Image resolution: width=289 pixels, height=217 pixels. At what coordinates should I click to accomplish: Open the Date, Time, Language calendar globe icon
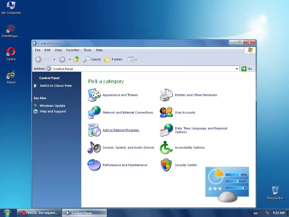(167, 130)
